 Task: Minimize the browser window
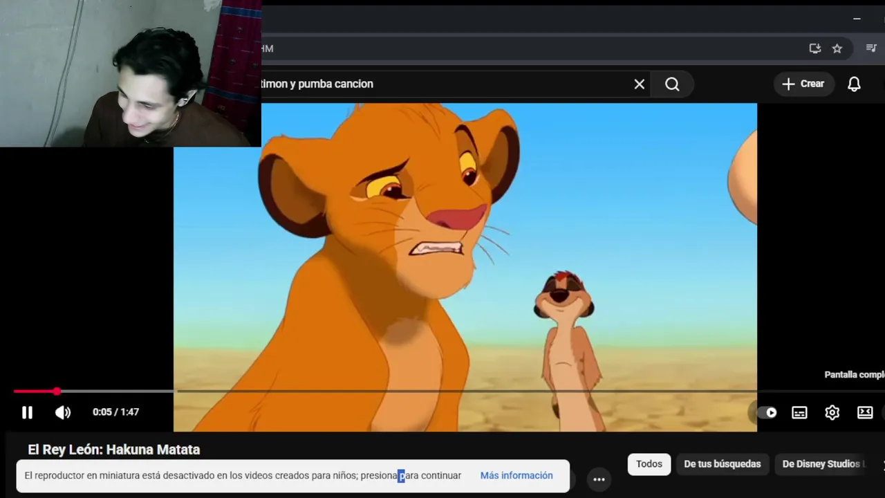click(x=857, y=19)
